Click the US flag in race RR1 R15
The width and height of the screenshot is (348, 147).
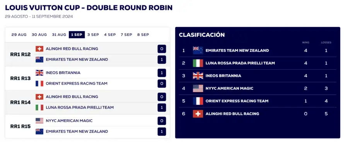39,121
